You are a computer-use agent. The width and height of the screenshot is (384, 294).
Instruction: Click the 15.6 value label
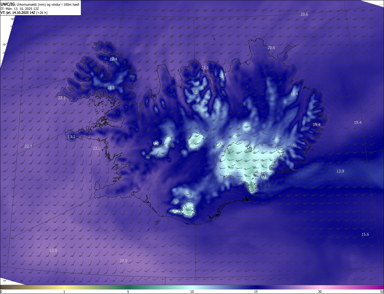coord(365,234)
